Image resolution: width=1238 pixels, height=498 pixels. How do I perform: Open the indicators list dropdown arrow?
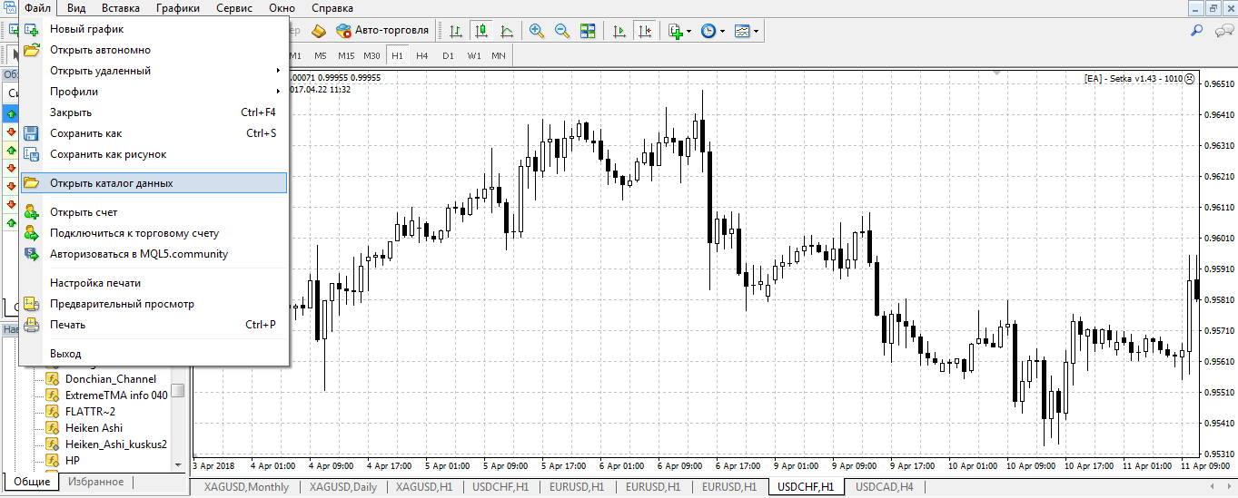[x=689, y=31]
